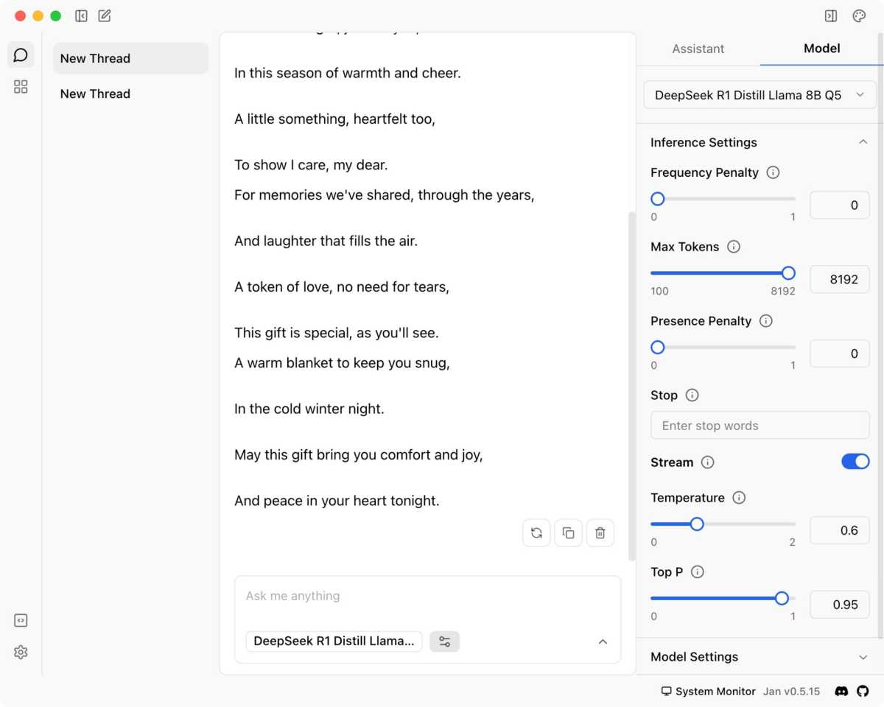Click the Enter stop words field
The height and width of the screenshot is (707, 884).
click(x=760, y=426)
